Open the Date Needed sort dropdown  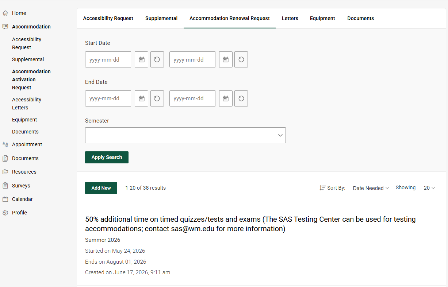tap(371, 188)
